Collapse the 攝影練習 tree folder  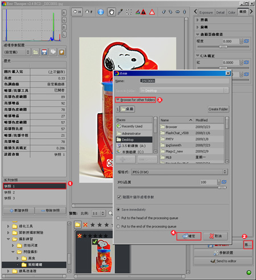pos(8,239)
